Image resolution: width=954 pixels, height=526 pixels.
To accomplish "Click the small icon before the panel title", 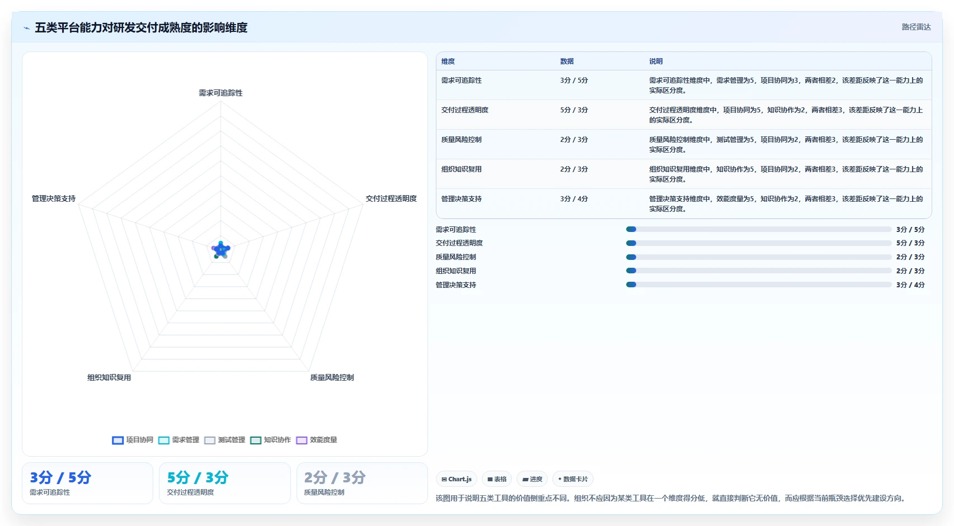I will coord(26,28).
